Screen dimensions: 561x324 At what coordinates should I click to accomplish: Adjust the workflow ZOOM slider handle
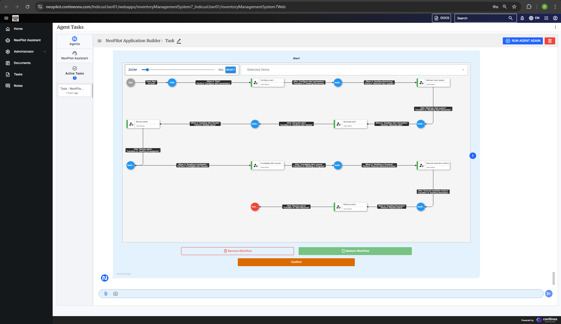pos(147,70)
